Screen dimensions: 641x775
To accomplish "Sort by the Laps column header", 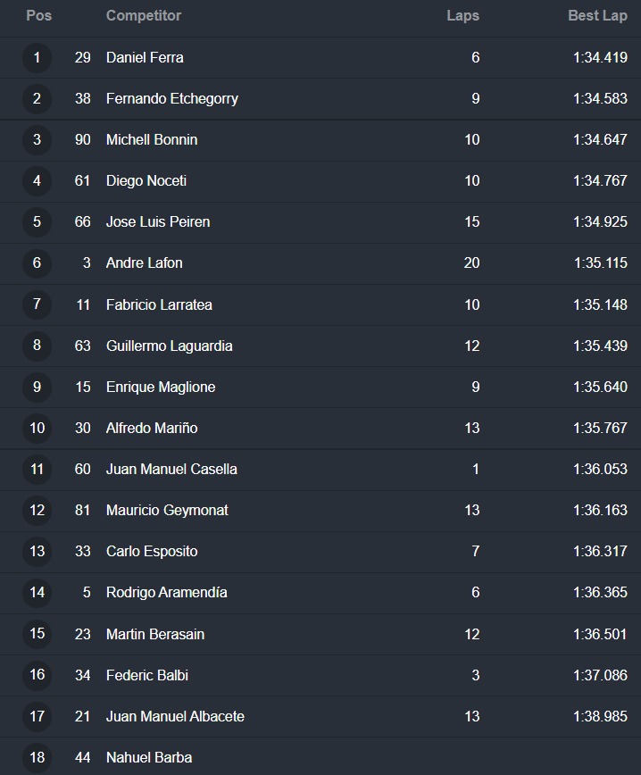I will tap(462, 16).
